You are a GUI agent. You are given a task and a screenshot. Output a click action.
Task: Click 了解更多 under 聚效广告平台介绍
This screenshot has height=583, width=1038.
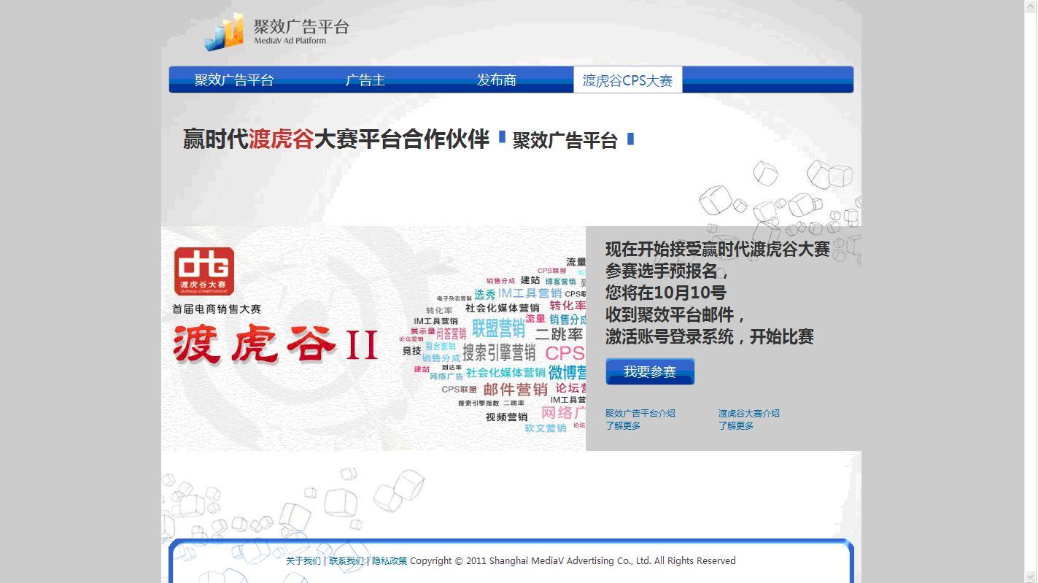click(x=623, y=426)
